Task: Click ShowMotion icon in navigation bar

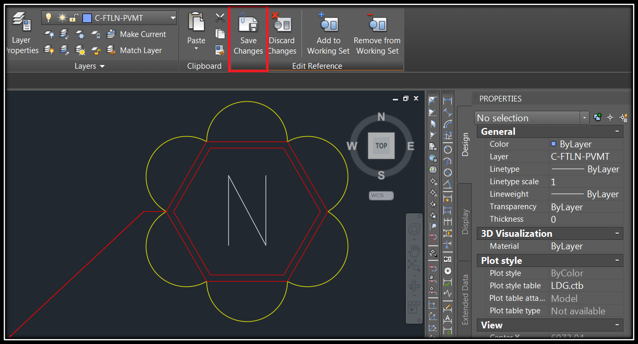Action: tap(415, 307)
